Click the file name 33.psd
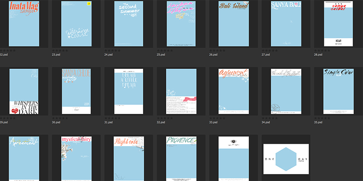The width and height of the screenshot is (363, 181). pyautogui.click(x=213, y=122)
